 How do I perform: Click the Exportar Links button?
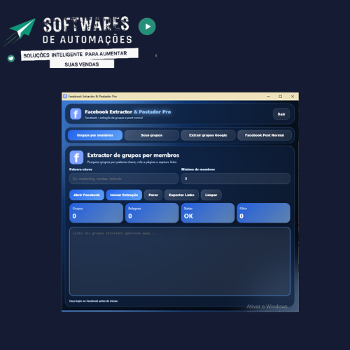pyautogui.click(x=181, y=195)
